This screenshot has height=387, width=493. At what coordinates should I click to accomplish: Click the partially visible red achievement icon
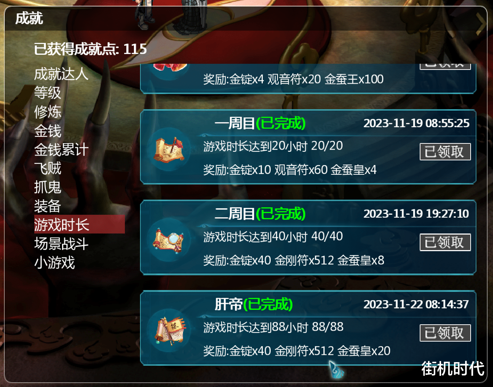pyautogui.click(x=170, y=67)
